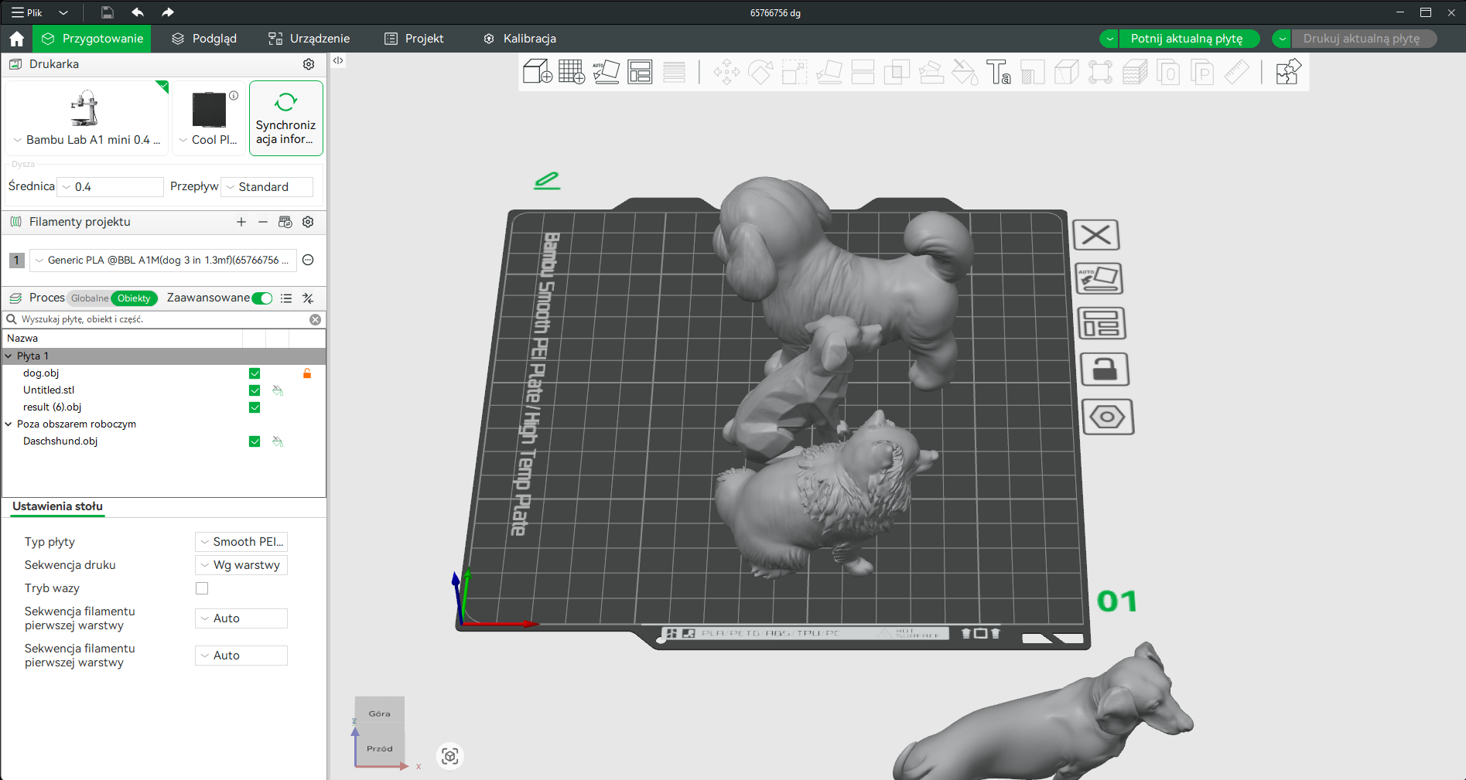Image resolution: width=1466 pixels, height=780 pixels.
Task: Open the Text shape tool
Action: coord(998,72)
